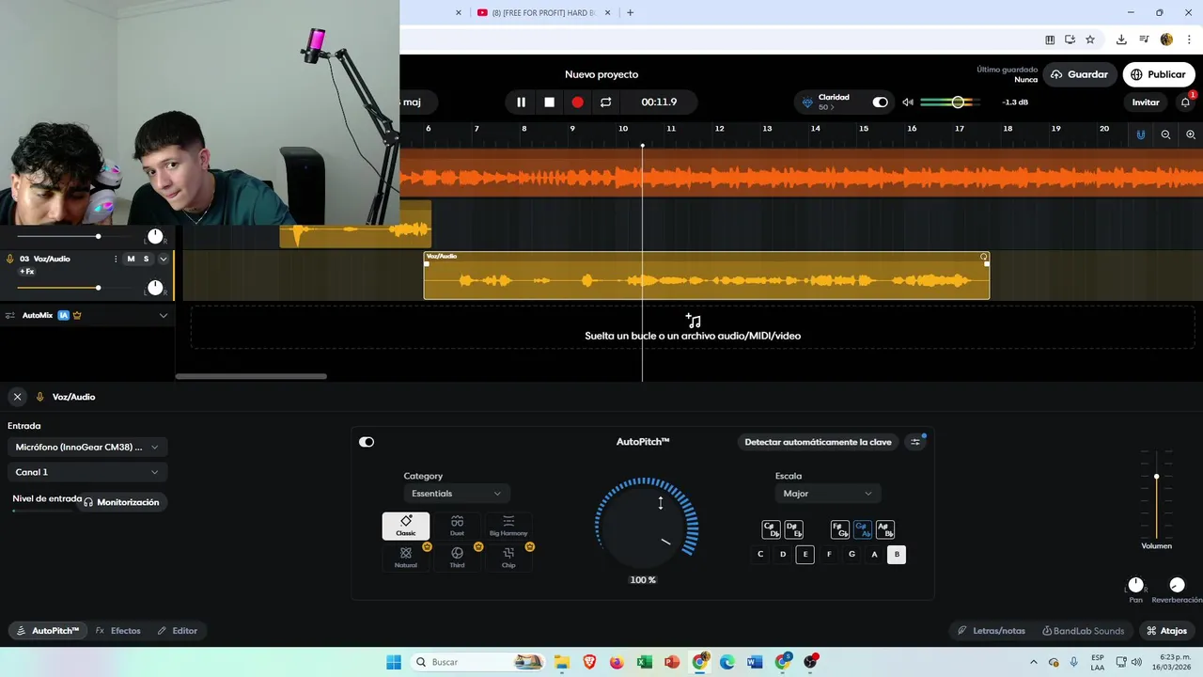Screen dimensions: 1203x677
Task: Click the Reverberación knob
Action: (1178, 585)
